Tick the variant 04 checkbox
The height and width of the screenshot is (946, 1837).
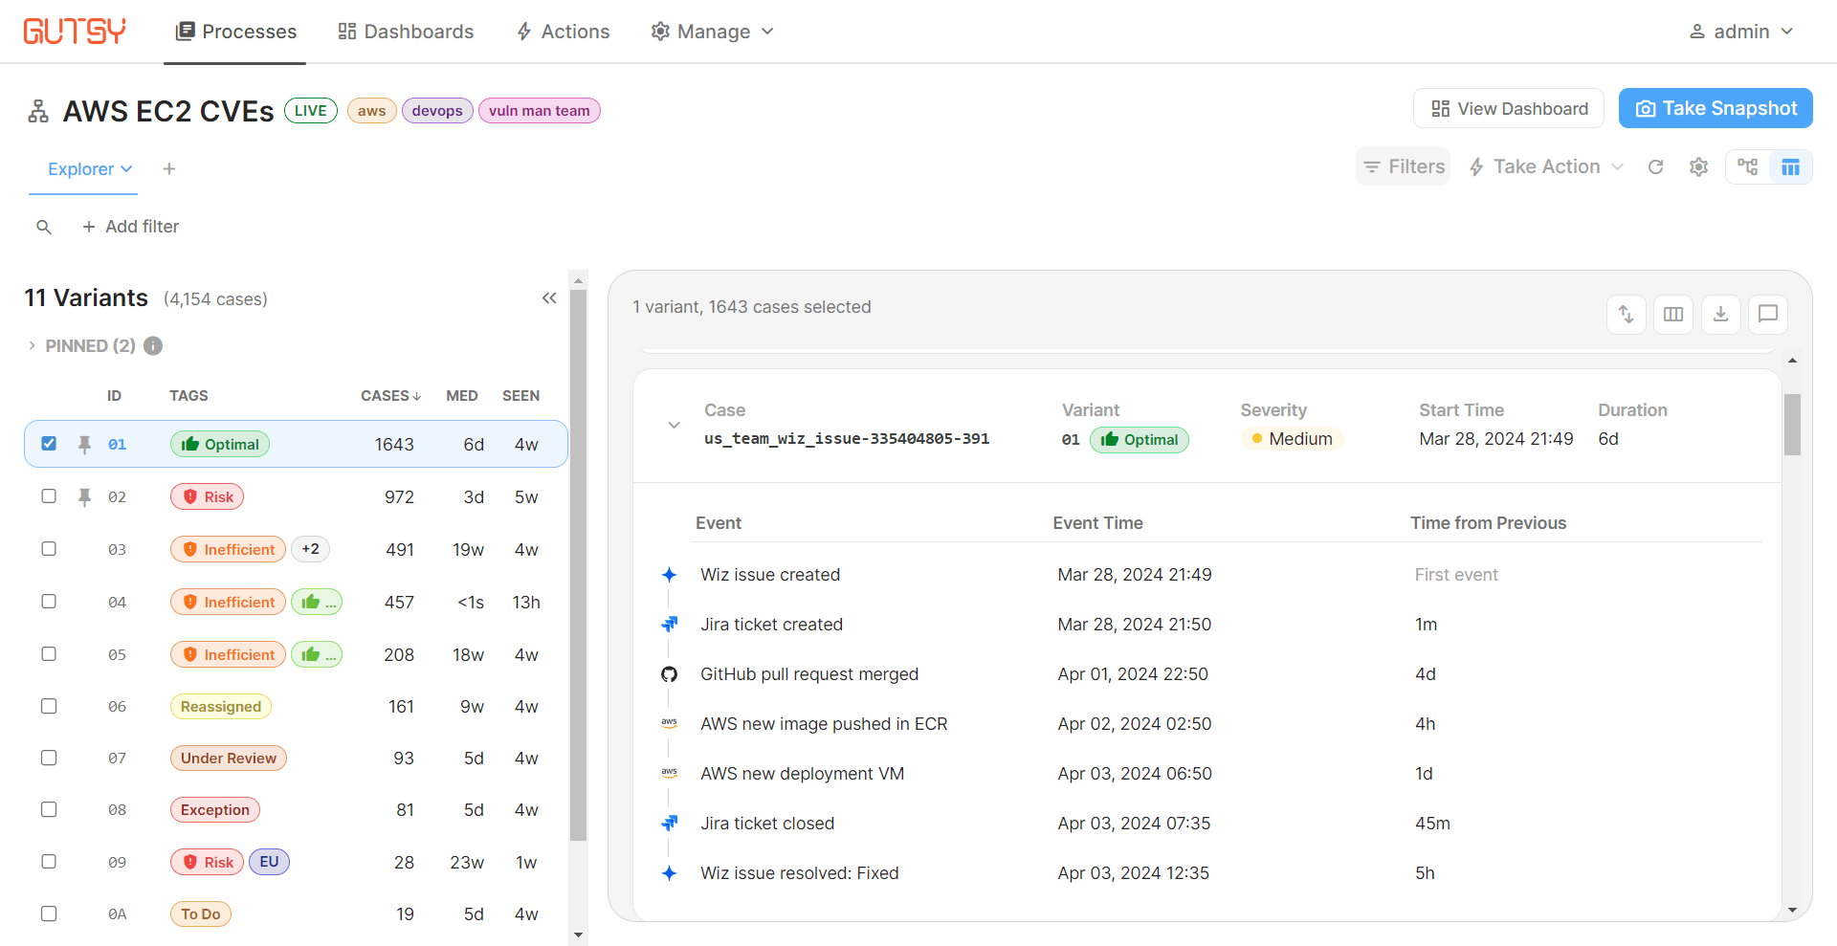pos(49,602)
